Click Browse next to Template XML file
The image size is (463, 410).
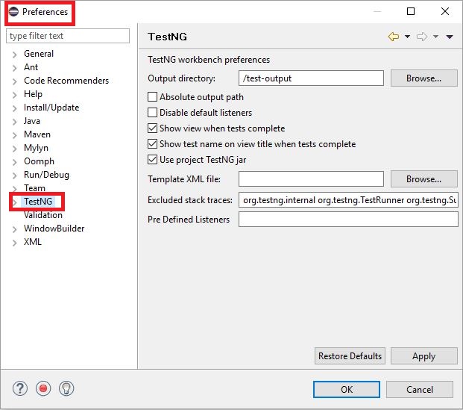424,179
